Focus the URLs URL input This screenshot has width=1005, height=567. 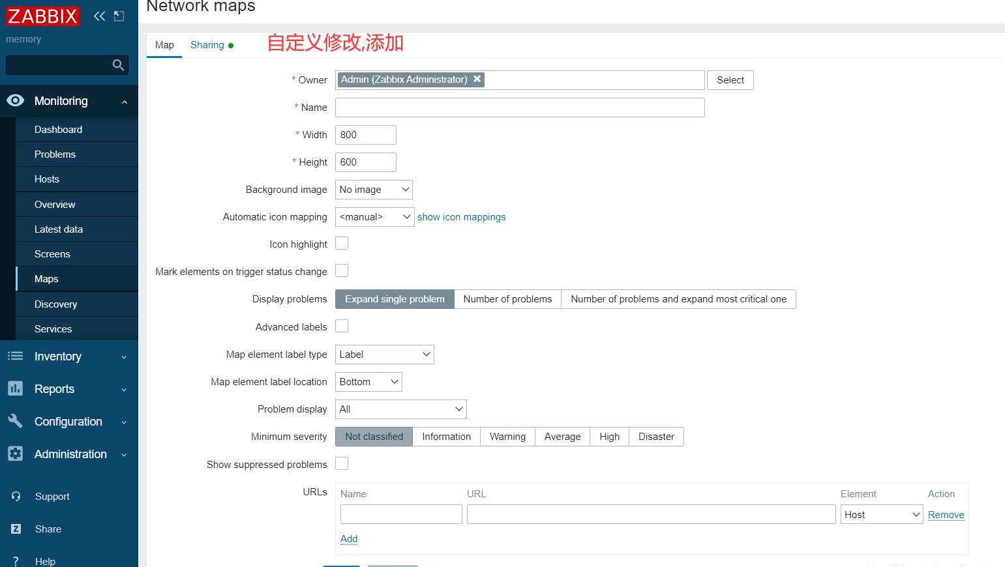(x=651, y=514)
